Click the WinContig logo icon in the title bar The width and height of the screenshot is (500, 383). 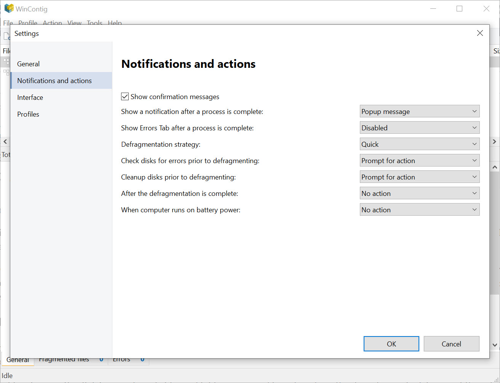click(x=8, y=8)
